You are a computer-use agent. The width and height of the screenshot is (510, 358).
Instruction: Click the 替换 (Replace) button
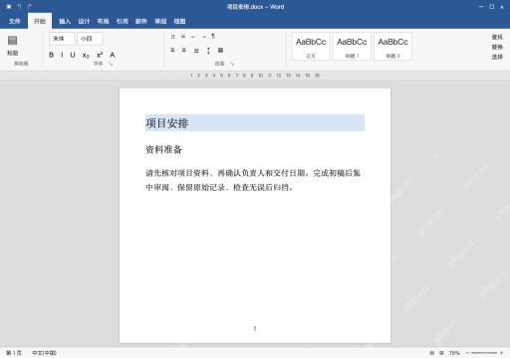pos(497,47)
